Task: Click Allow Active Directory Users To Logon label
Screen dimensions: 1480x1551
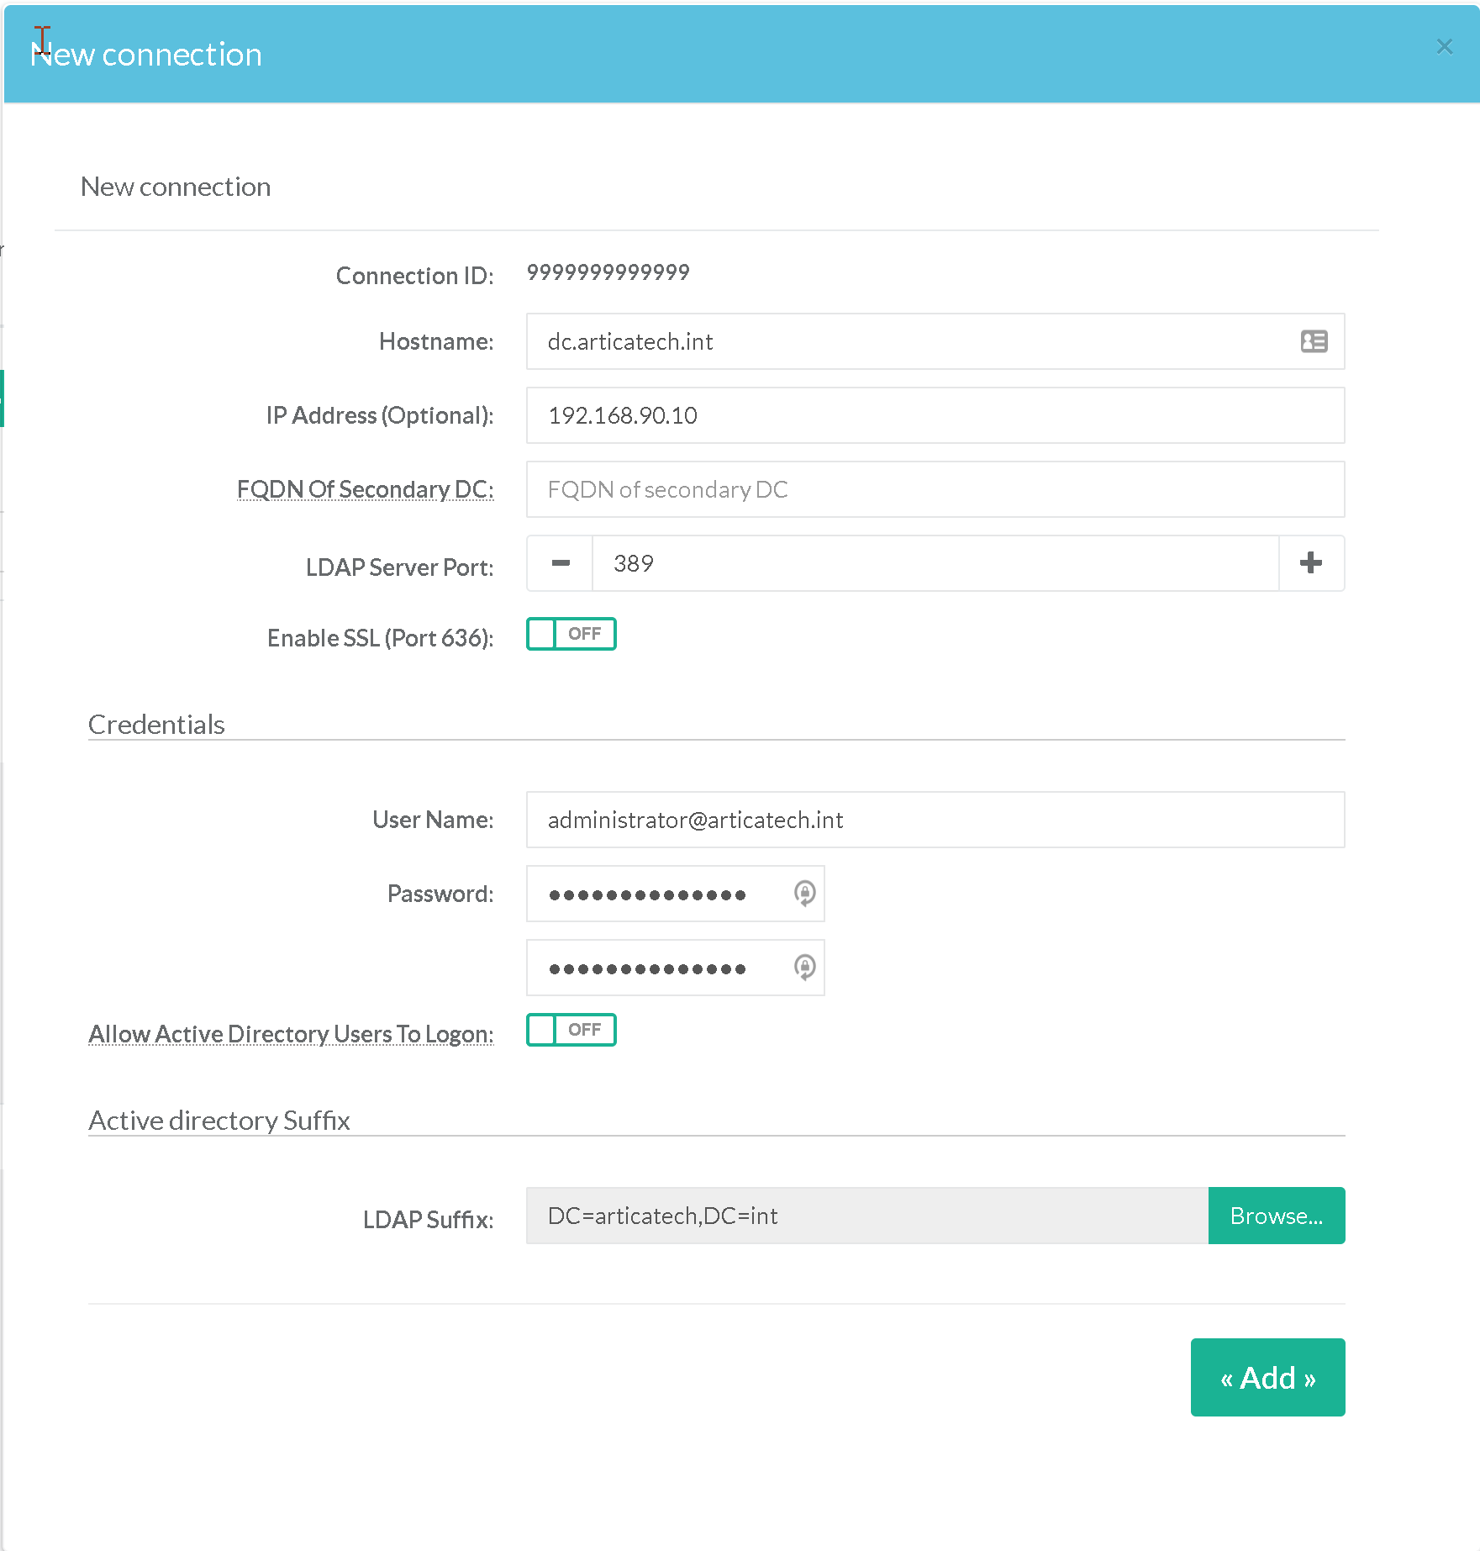Action: [x=291, y=1034]
